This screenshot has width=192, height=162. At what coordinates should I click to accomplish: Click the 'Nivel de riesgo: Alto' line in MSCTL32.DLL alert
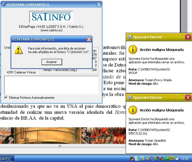point(143,144)
